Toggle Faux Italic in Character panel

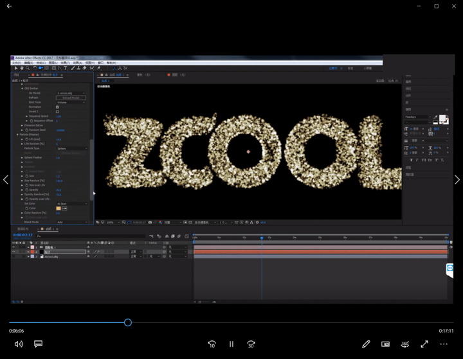tap(417, 160)
